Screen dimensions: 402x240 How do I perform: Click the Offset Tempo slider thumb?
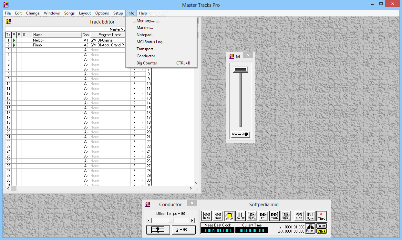[170, 220]
